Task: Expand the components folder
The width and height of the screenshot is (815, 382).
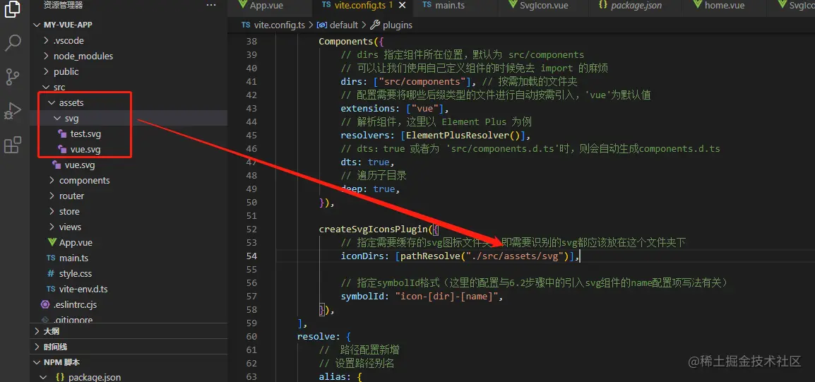Action: pos(129,180)
